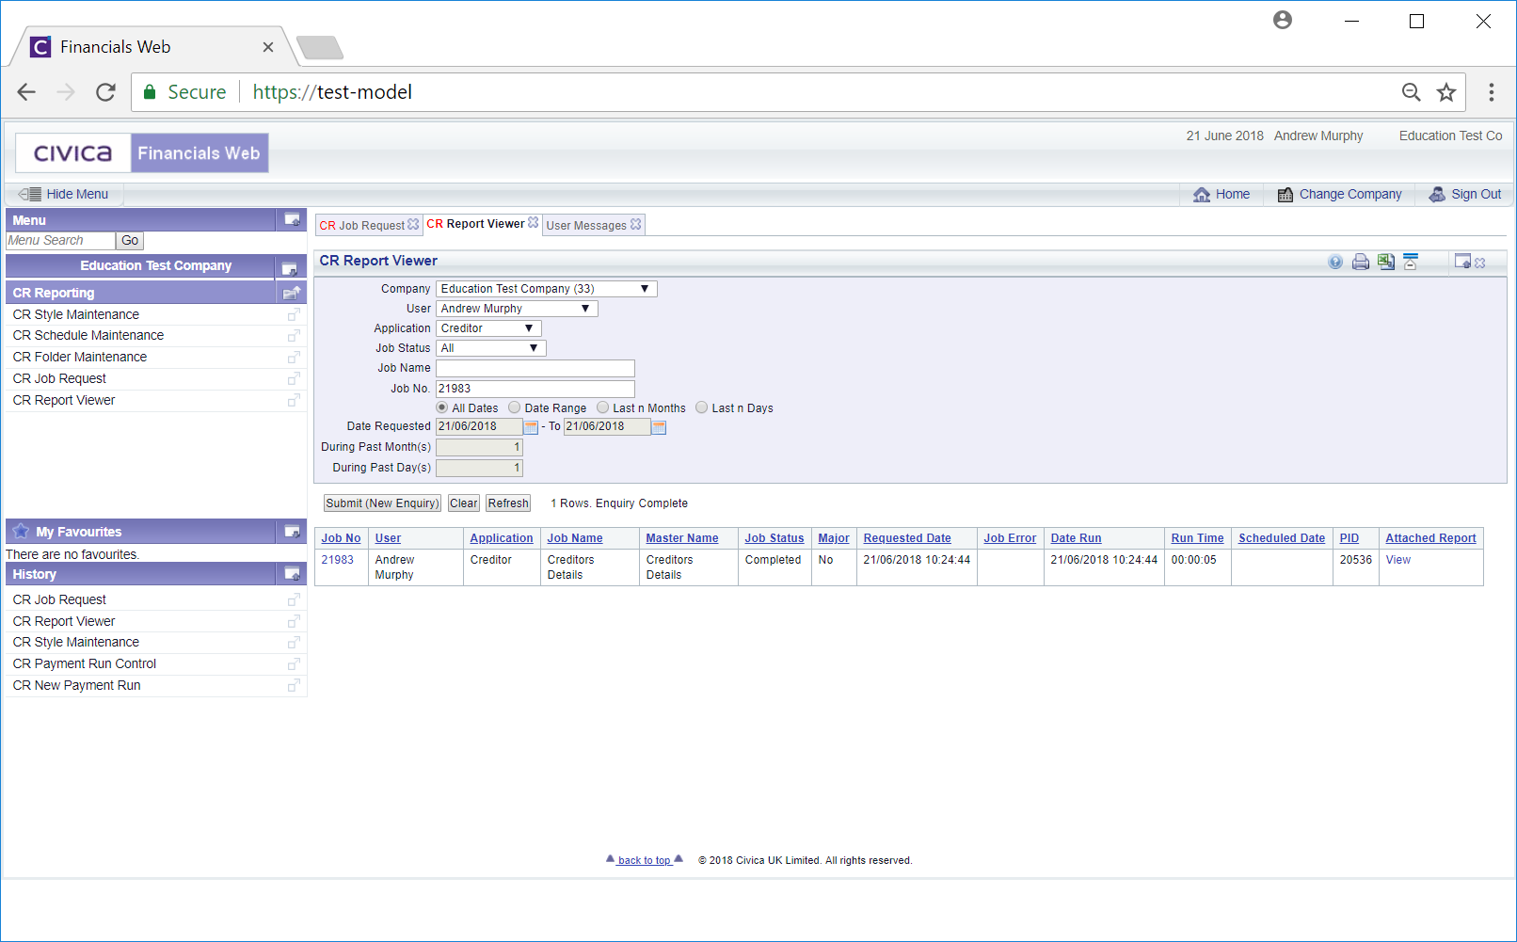
Task: Reload the browser page
Action: 105,92
